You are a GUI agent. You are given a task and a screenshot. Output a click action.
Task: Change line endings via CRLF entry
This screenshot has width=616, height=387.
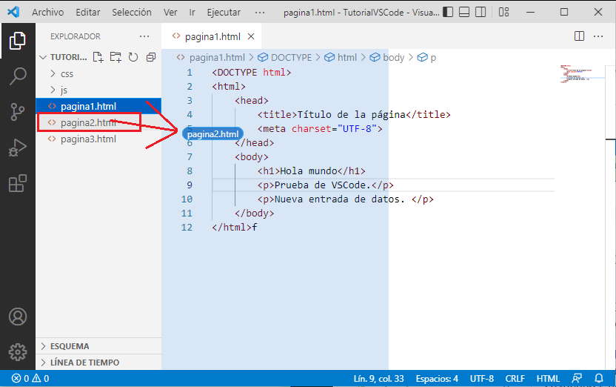(x=515, y=378)
